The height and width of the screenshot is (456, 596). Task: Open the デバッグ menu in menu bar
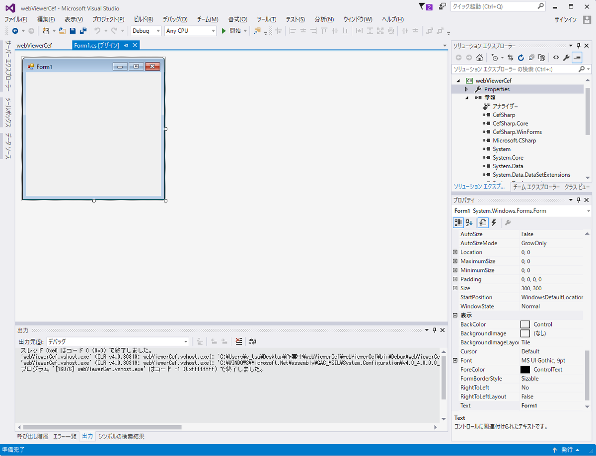(174, 19)
